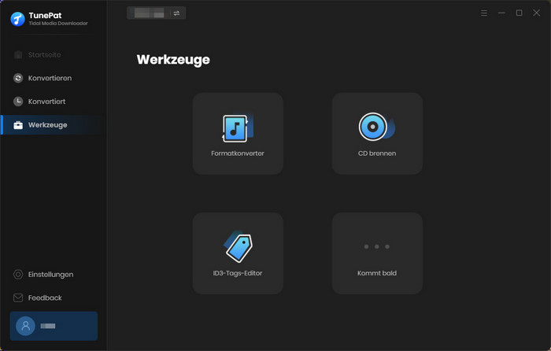Open the Formatkonverter tool label
Screen dimensions: 551x351
pyautogui.click(x=238, y=153)
